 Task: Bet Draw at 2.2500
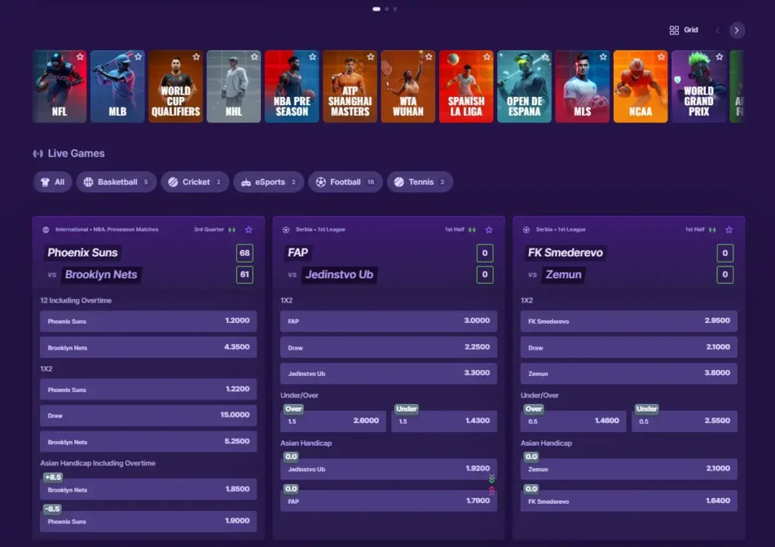coord(388,347)
